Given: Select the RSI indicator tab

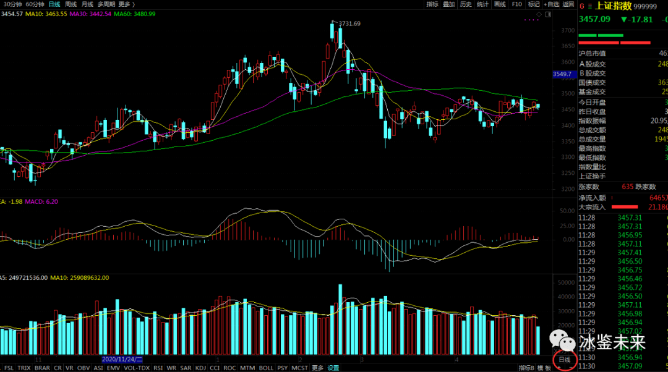Looking at the screenshot, I should point(158,368).
